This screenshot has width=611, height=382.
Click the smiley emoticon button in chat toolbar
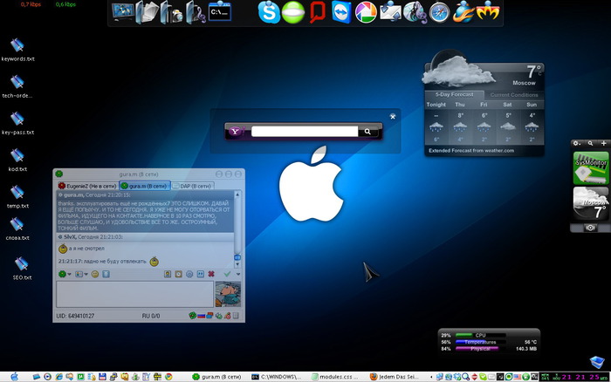tap(94, 274)
